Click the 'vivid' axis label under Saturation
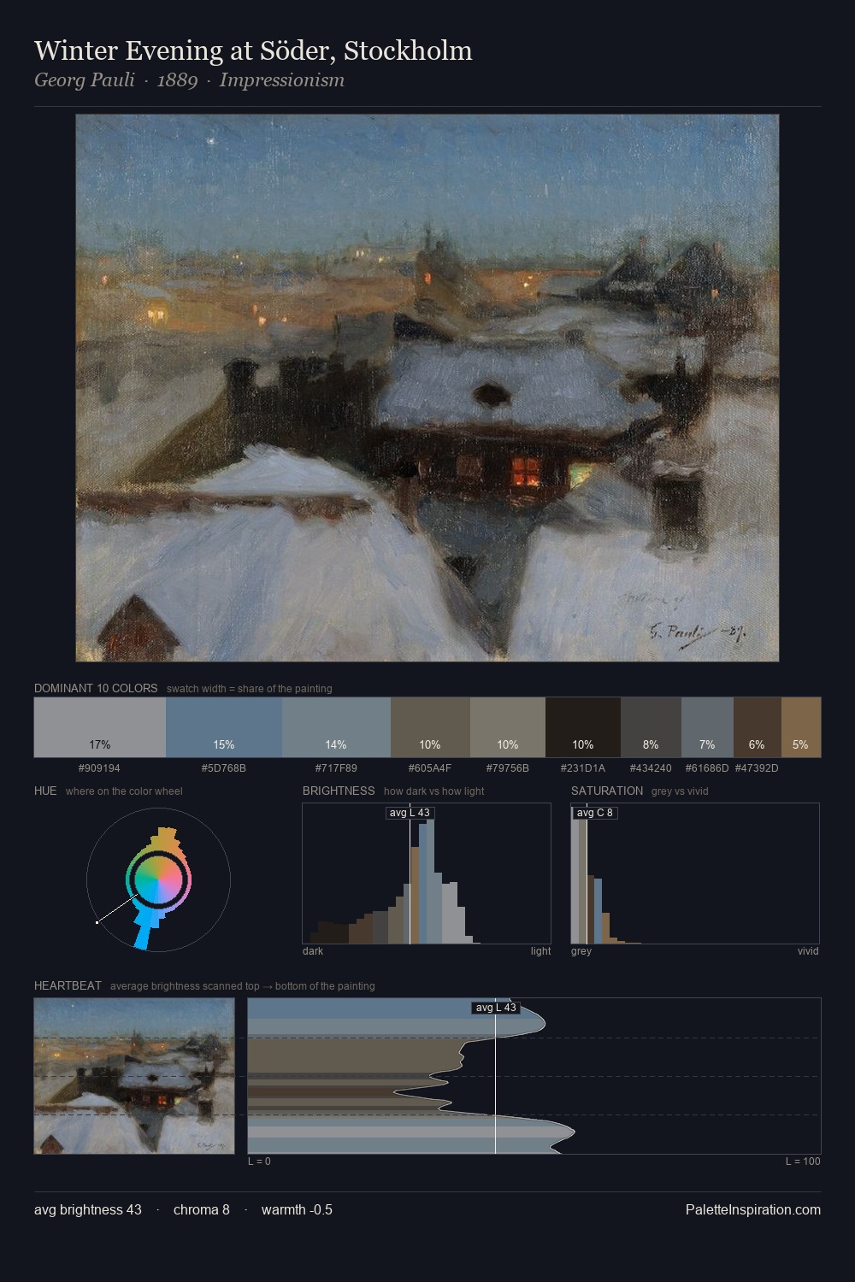The width and height of the screenshot is (855, 1282). (x=808, y=951)
